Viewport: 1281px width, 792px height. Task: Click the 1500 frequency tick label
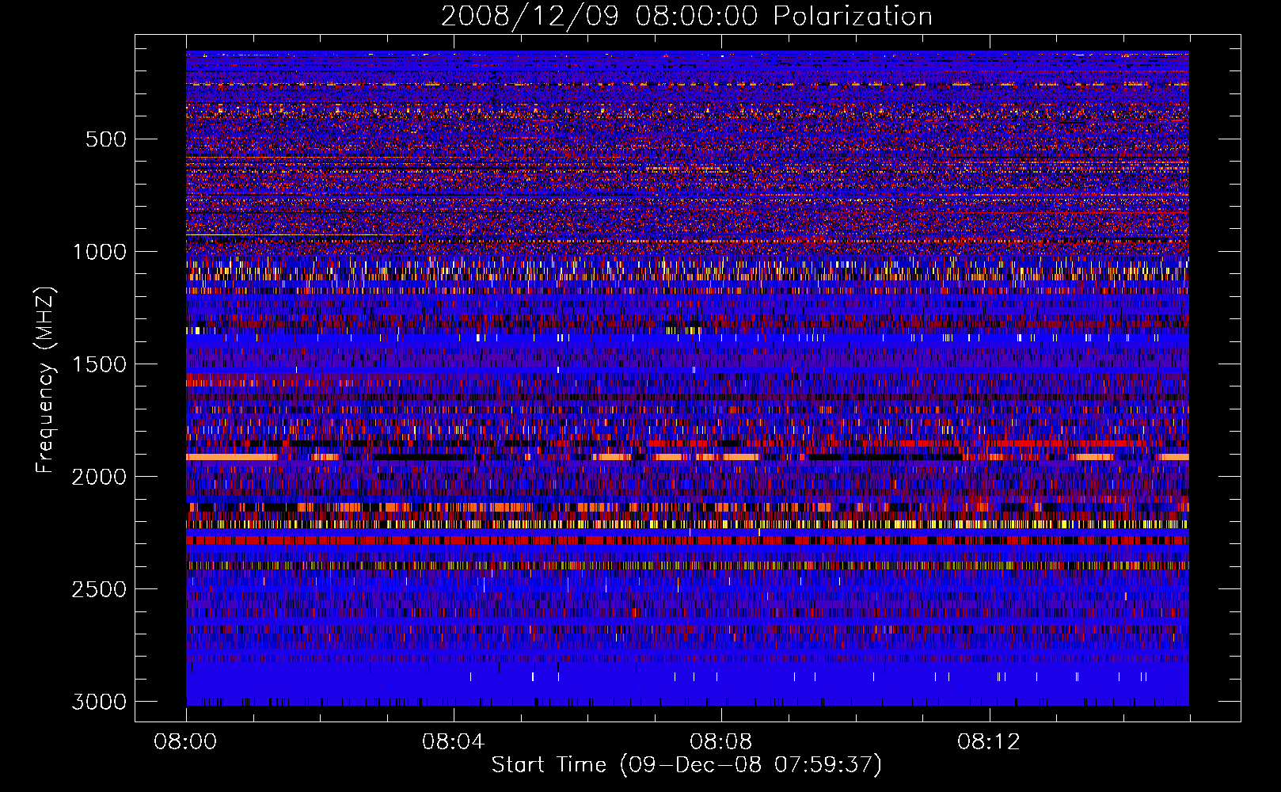tap(99, 364)
